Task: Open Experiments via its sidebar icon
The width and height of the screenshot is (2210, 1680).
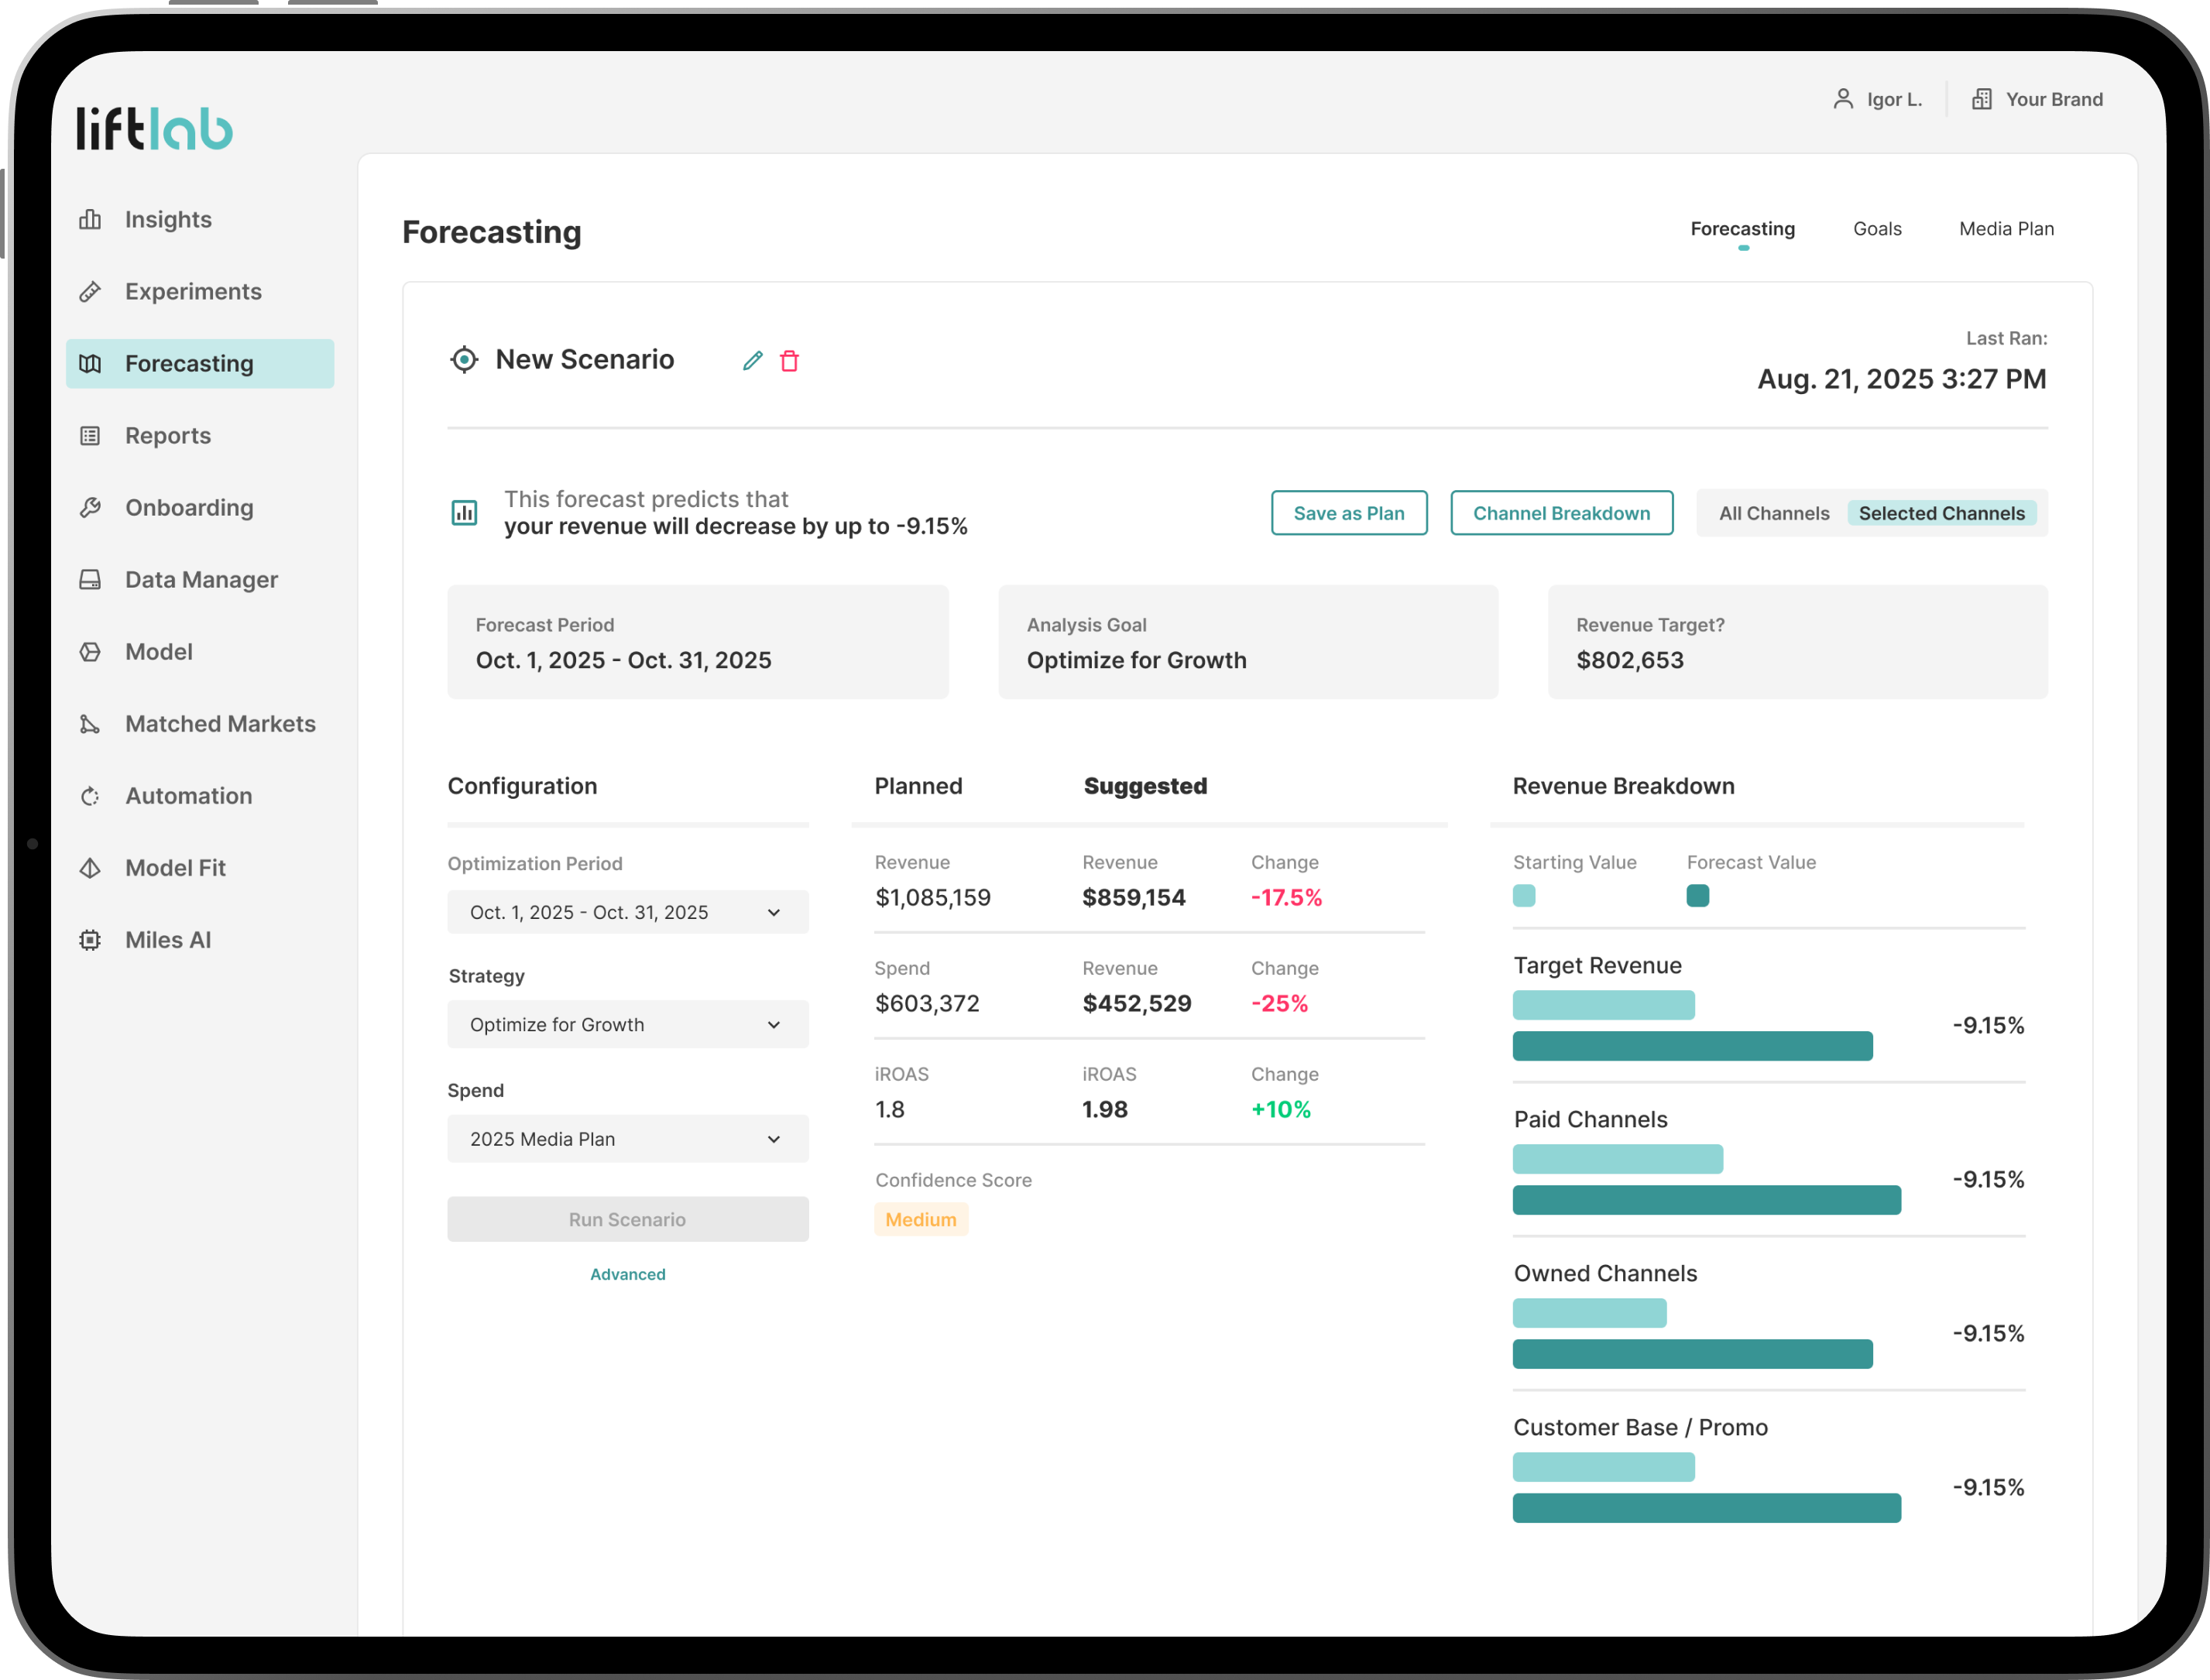Action: [x=90, y=291]
